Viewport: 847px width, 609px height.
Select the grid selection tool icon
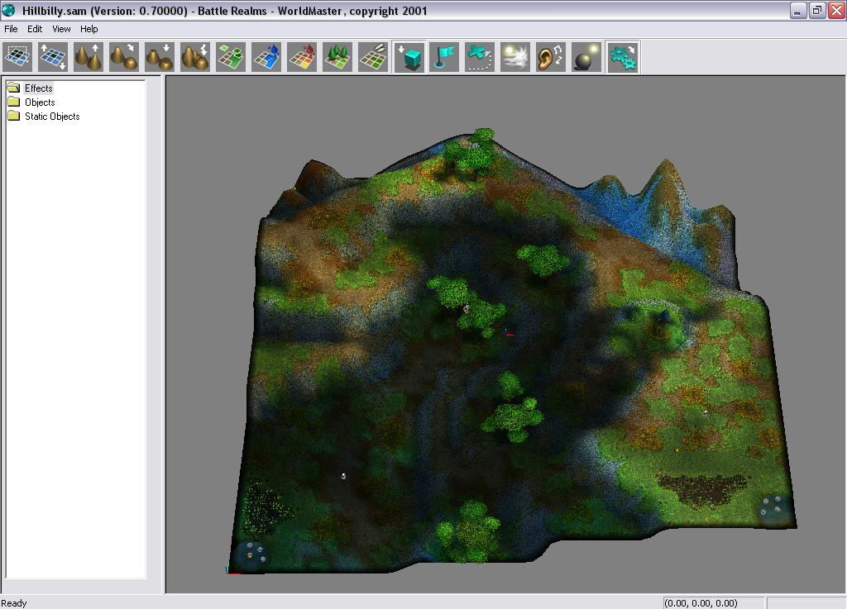pos(18,57)
